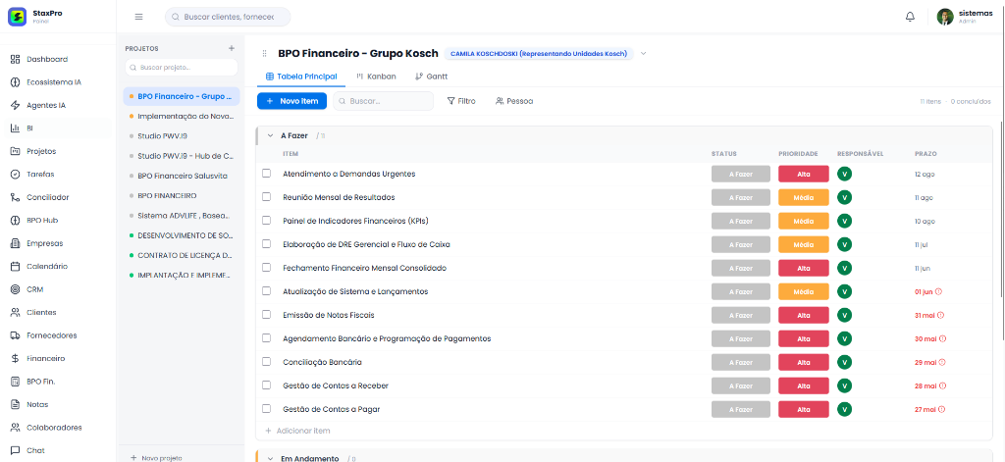Collapse the Em Andamento group

(x=271, y=459)
